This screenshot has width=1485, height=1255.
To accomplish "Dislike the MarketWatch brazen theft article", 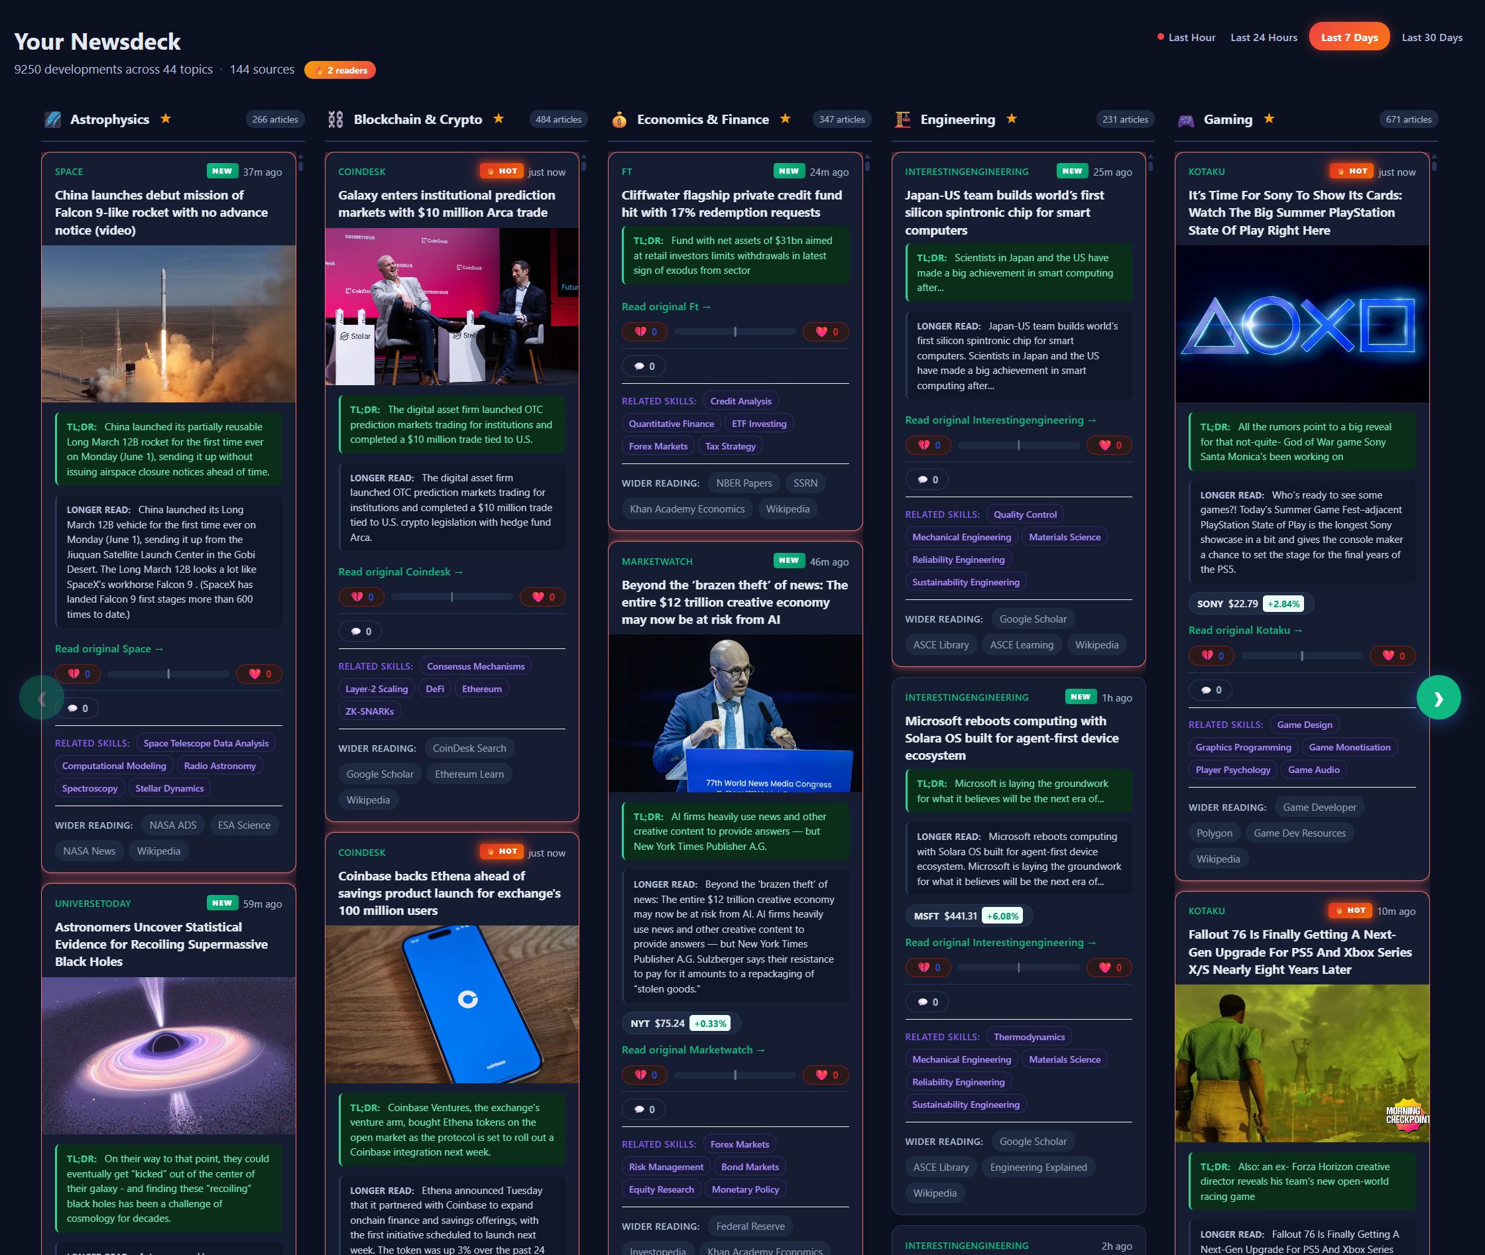I will point(644,1075).
